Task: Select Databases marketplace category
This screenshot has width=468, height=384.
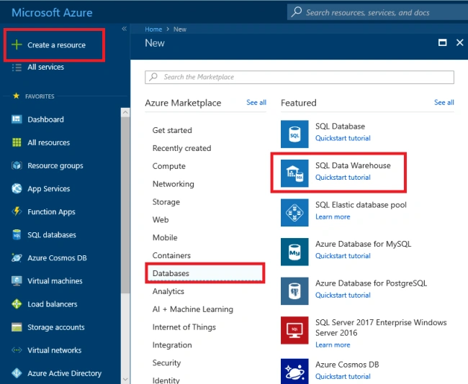Action: click(205, 273)
